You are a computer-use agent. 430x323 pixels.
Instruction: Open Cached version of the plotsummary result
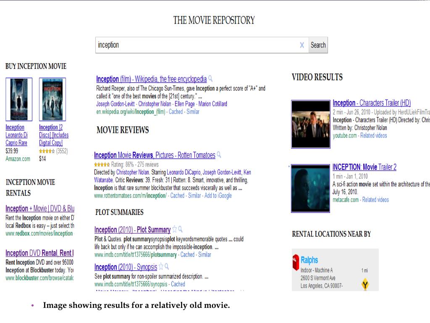click(x=188, y=254)
